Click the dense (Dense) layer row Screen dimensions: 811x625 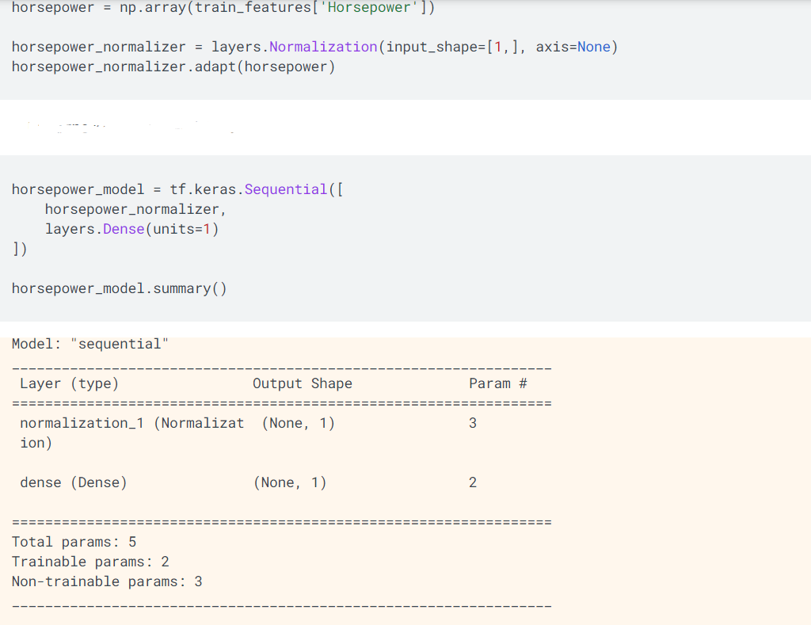click(73, 482)
